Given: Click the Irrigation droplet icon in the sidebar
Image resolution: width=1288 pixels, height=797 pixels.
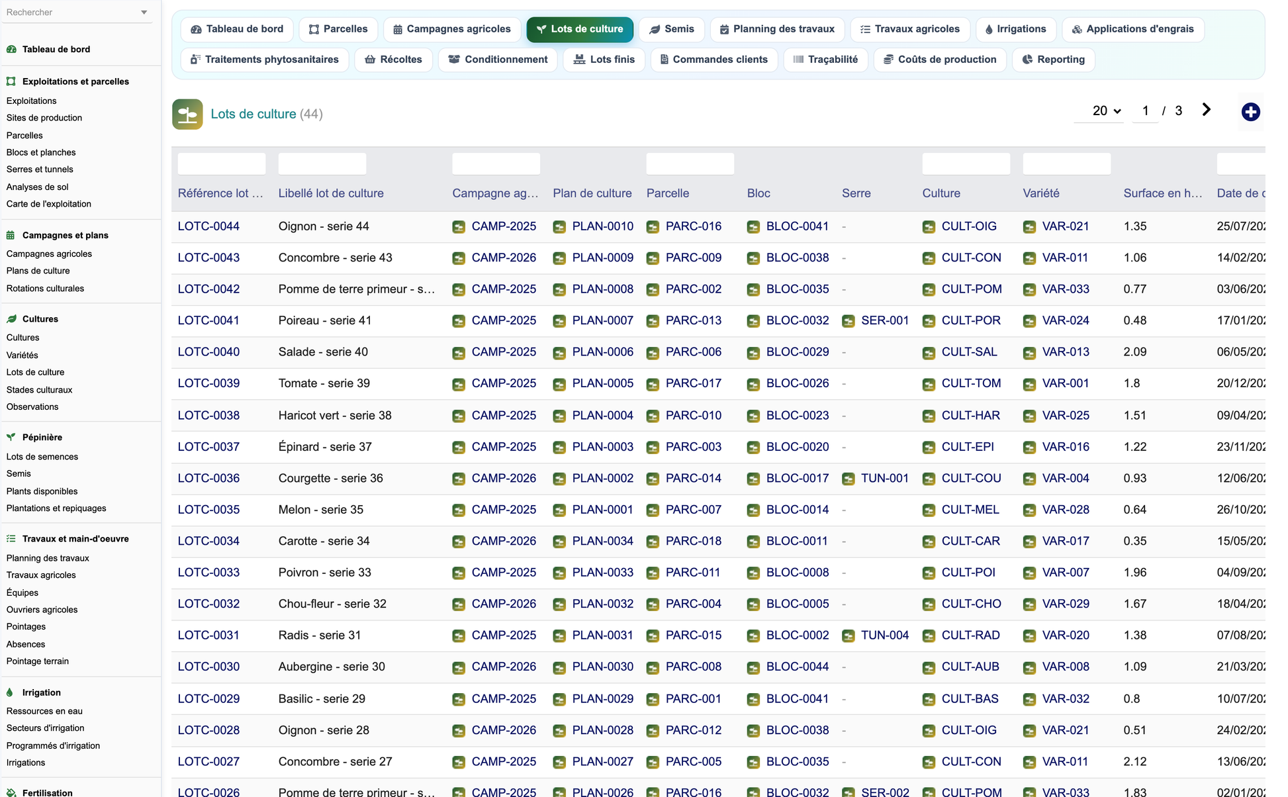Looking at the screenshot, I should point(10,692).
